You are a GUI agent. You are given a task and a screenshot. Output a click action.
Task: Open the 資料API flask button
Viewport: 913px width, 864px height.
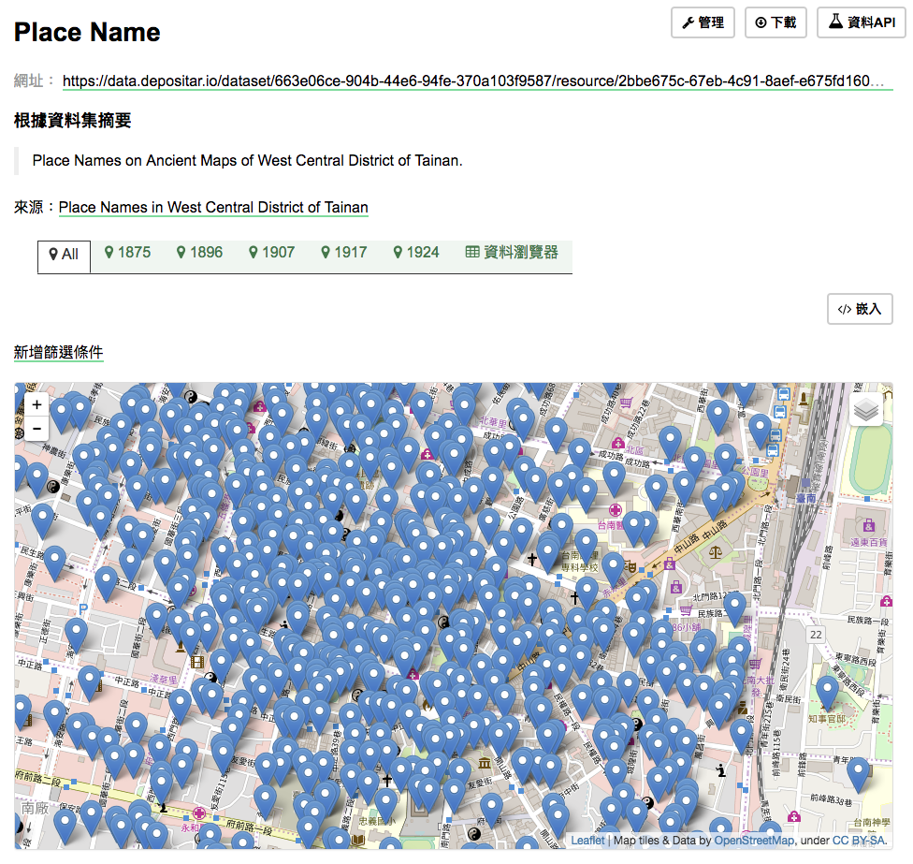(862, 22)
